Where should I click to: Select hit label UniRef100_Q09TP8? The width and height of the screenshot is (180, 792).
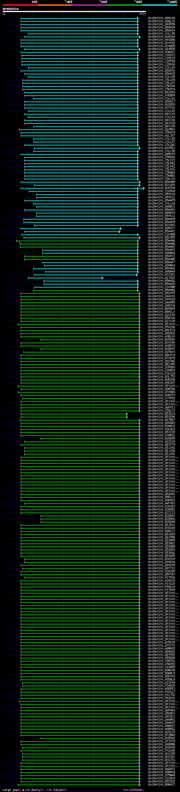pos(161,188)
